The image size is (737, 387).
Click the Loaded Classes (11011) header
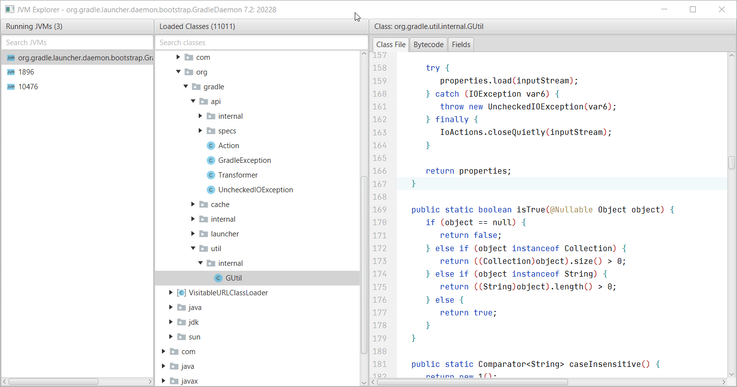pos(261,26)
